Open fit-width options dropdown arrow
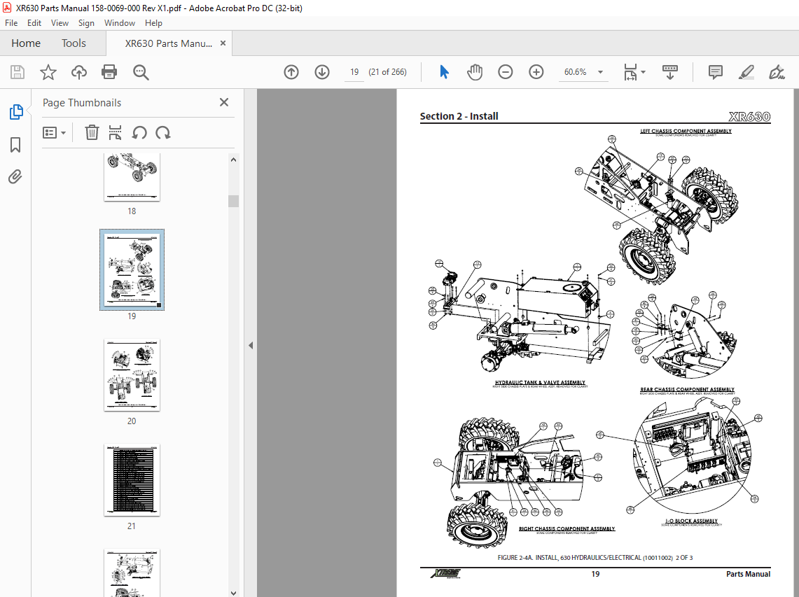Screen dimensions: 799x597 [643, 72]
